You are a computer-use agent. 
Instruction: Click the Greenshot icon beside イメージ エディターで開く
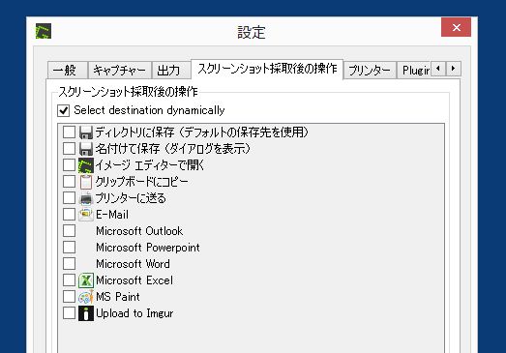tap(86, 165)
